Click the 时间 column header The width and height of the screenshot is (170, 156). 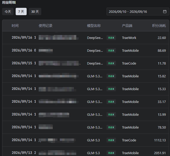[x=15, y=26]
